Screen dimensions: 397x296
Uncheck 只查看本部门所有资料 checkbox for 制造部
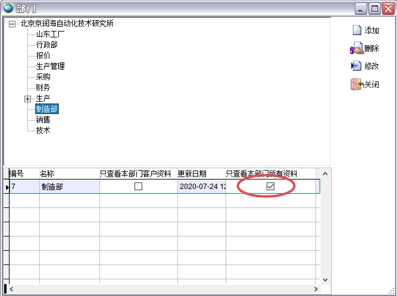(x=270, y=187)
